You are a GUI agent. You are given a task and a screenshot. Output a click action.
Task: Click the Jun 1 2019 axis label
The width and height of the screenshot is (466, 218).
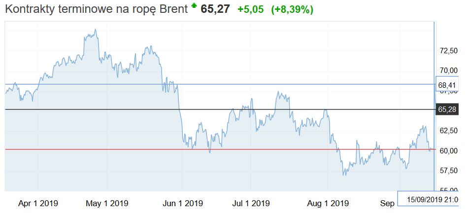(x=182, y=203)
